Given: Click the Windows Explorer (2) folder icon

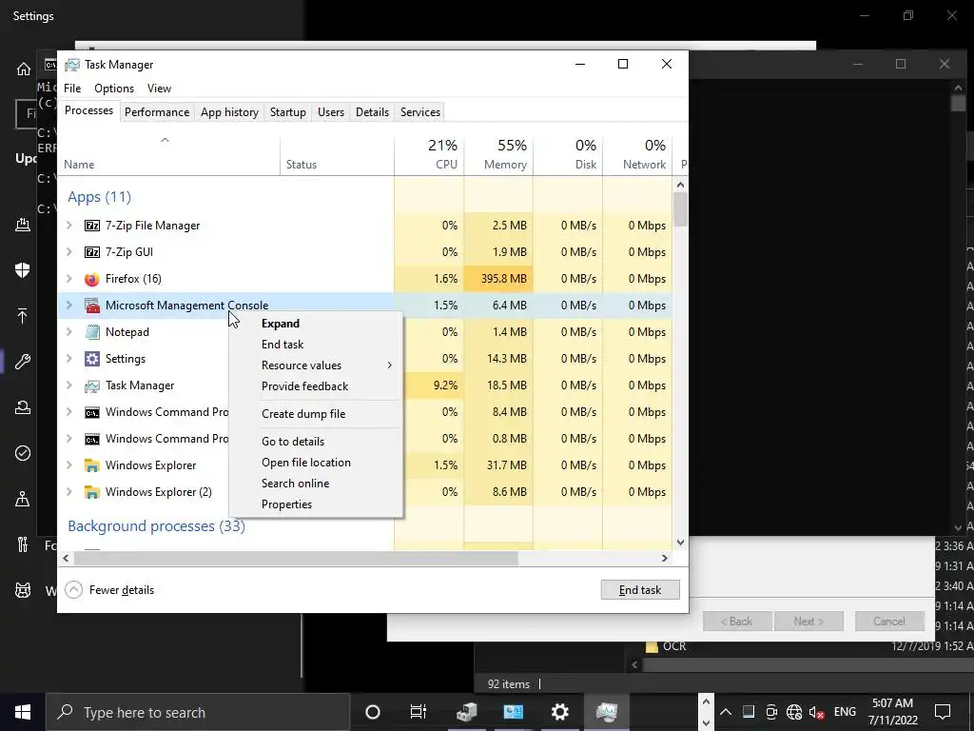Looking at the screenshot, I should pyautogui.click(x=92, y=492).
